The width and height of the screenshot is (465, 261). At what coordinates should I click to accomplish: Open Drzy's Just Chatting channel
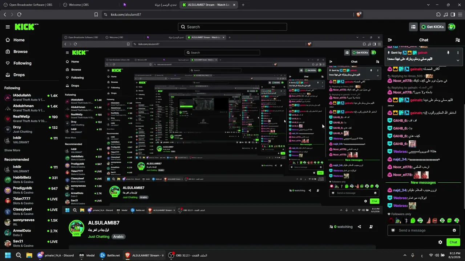(31, 129)
